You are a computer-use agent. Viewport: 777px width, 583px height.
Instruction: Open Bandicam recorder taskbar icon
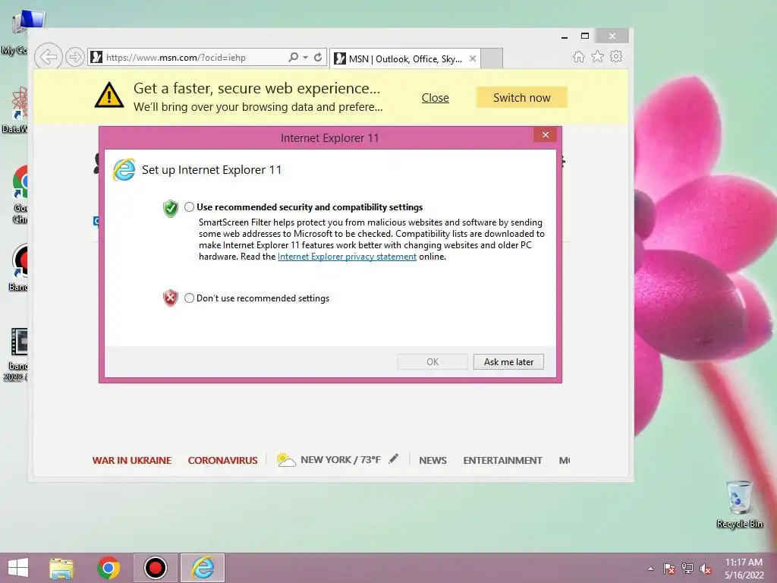click(155, 568)
